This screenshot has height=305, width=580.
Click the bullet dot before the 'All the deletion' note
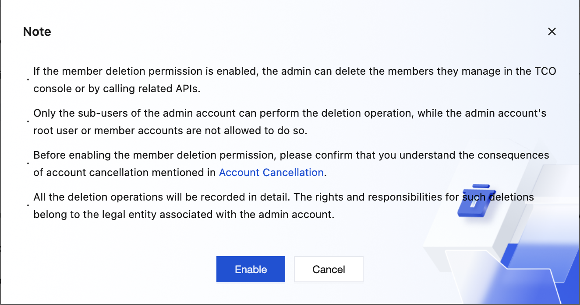pyautogui.click(x=28, y=205)
